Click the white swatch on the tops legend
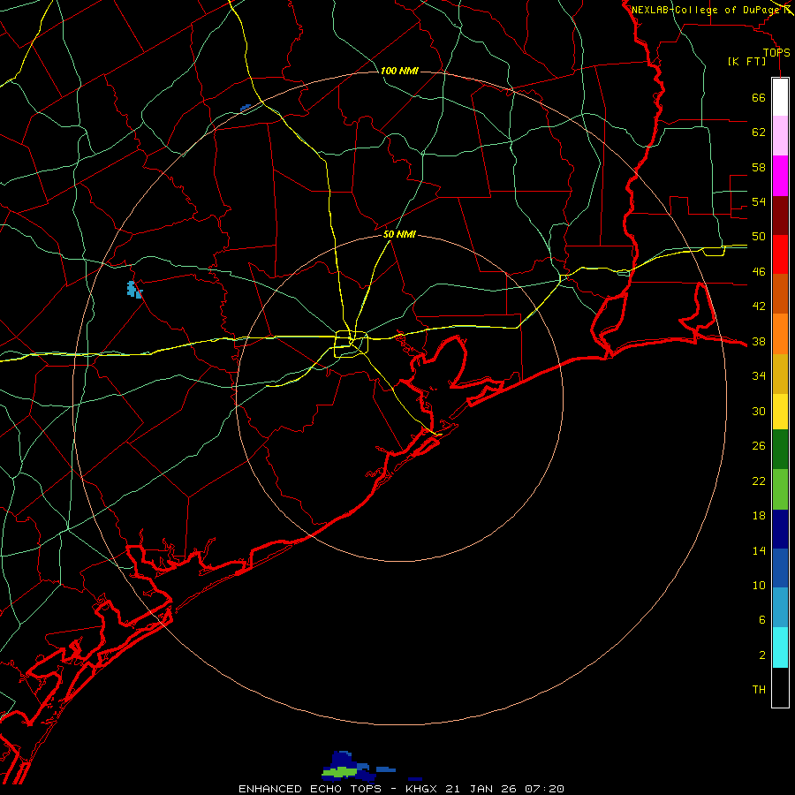Screen dimensions: 795x795 [780, 97]
